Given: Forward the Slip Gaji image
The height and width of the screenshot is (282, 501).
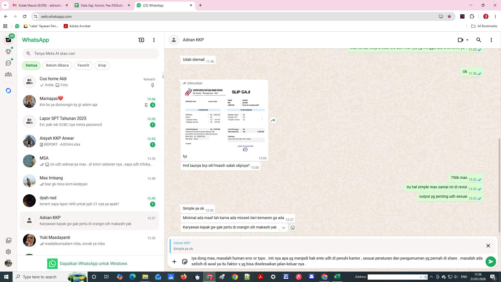Looking at the screenshot, I should pyautogui.click(x=273, y=120).
